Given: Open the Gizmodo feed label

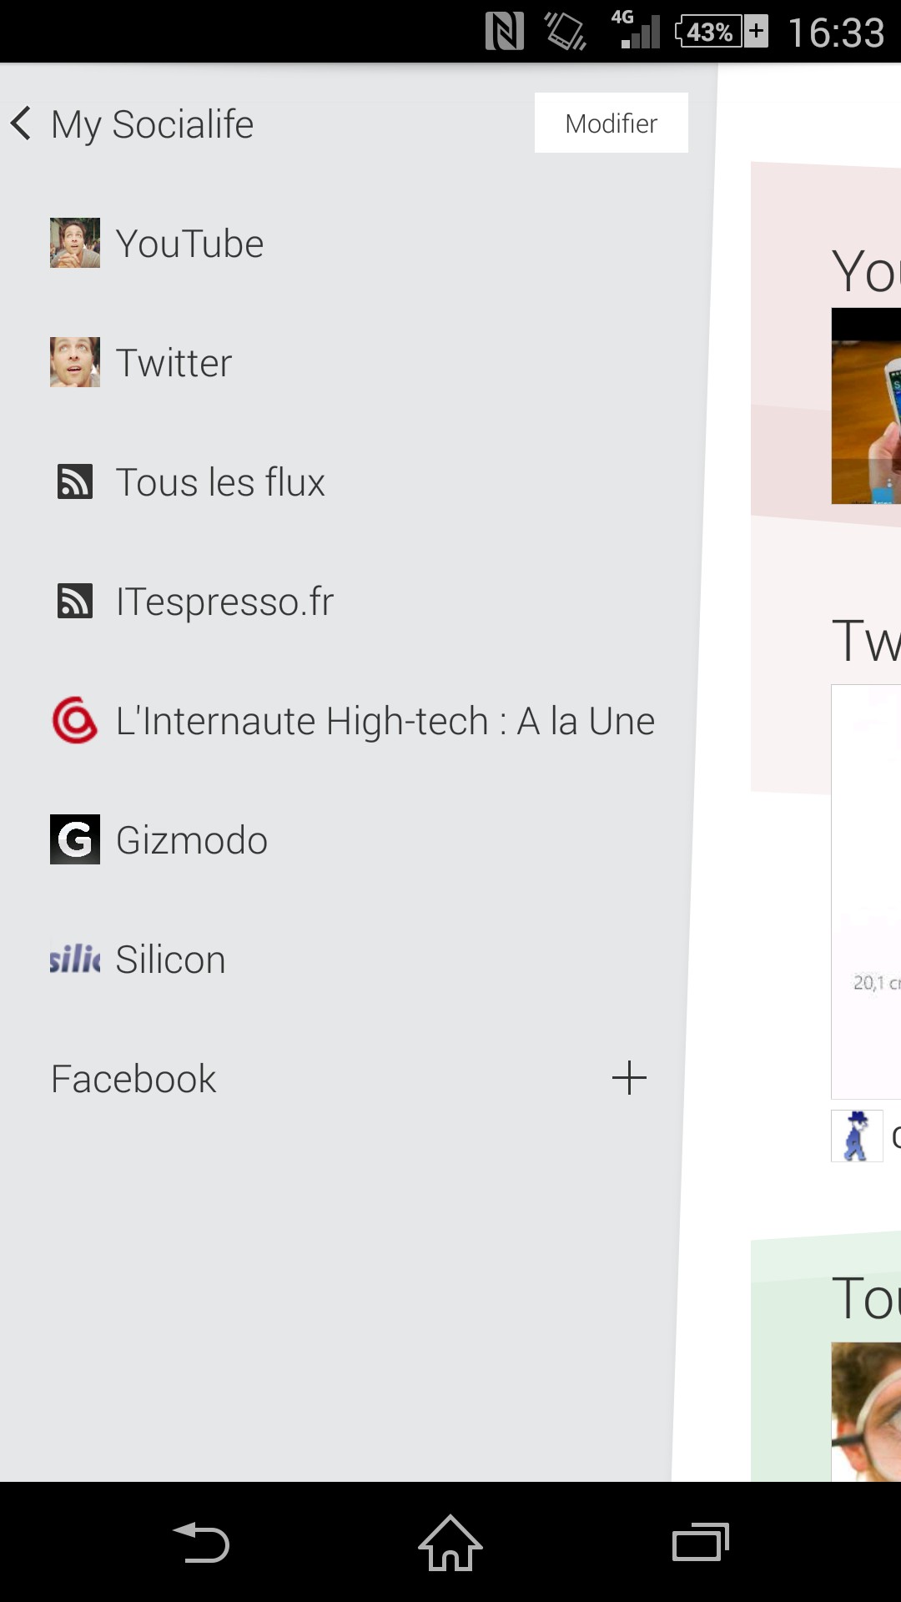Looking at the screenshot, I should tap(192, 840).
